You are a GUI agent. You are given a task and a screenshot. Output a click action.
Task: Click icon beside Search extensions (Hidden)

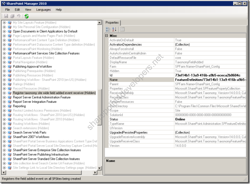pyautogui.click(x=10, y=128)
